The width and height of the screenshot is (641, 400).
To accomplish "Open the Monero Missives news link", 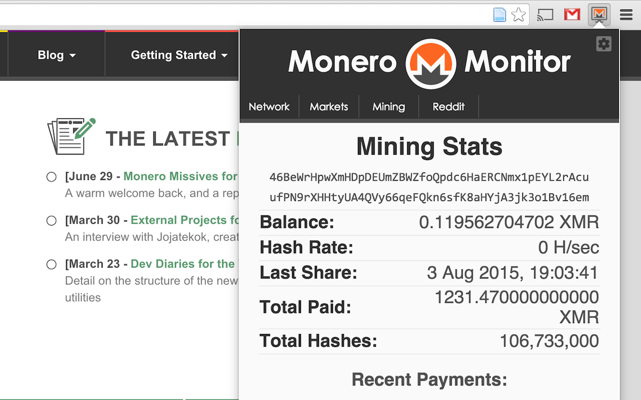I will pyautogui.click(x=180, y=176).
